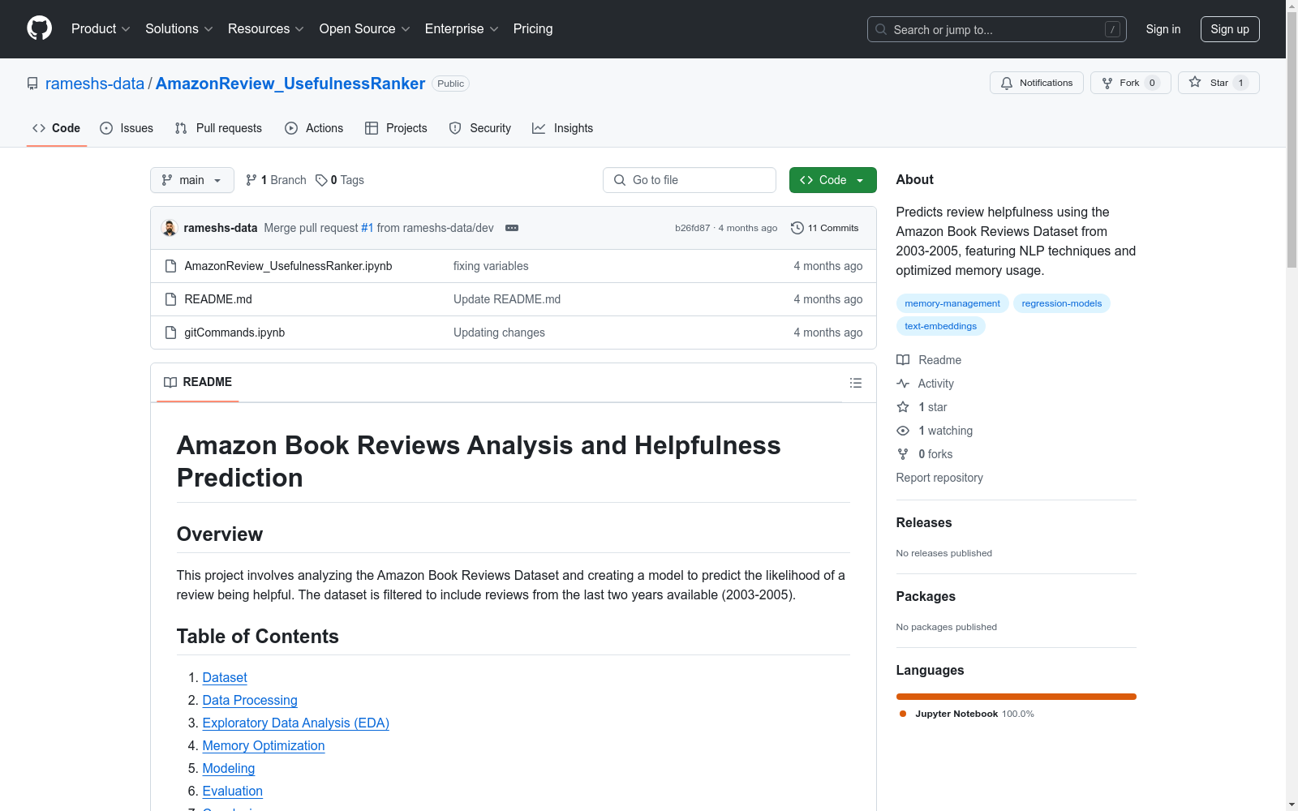Click the Jupyter Notebook language bar
Screen dimensions: 1298x811
click(x=1015, y=696)
